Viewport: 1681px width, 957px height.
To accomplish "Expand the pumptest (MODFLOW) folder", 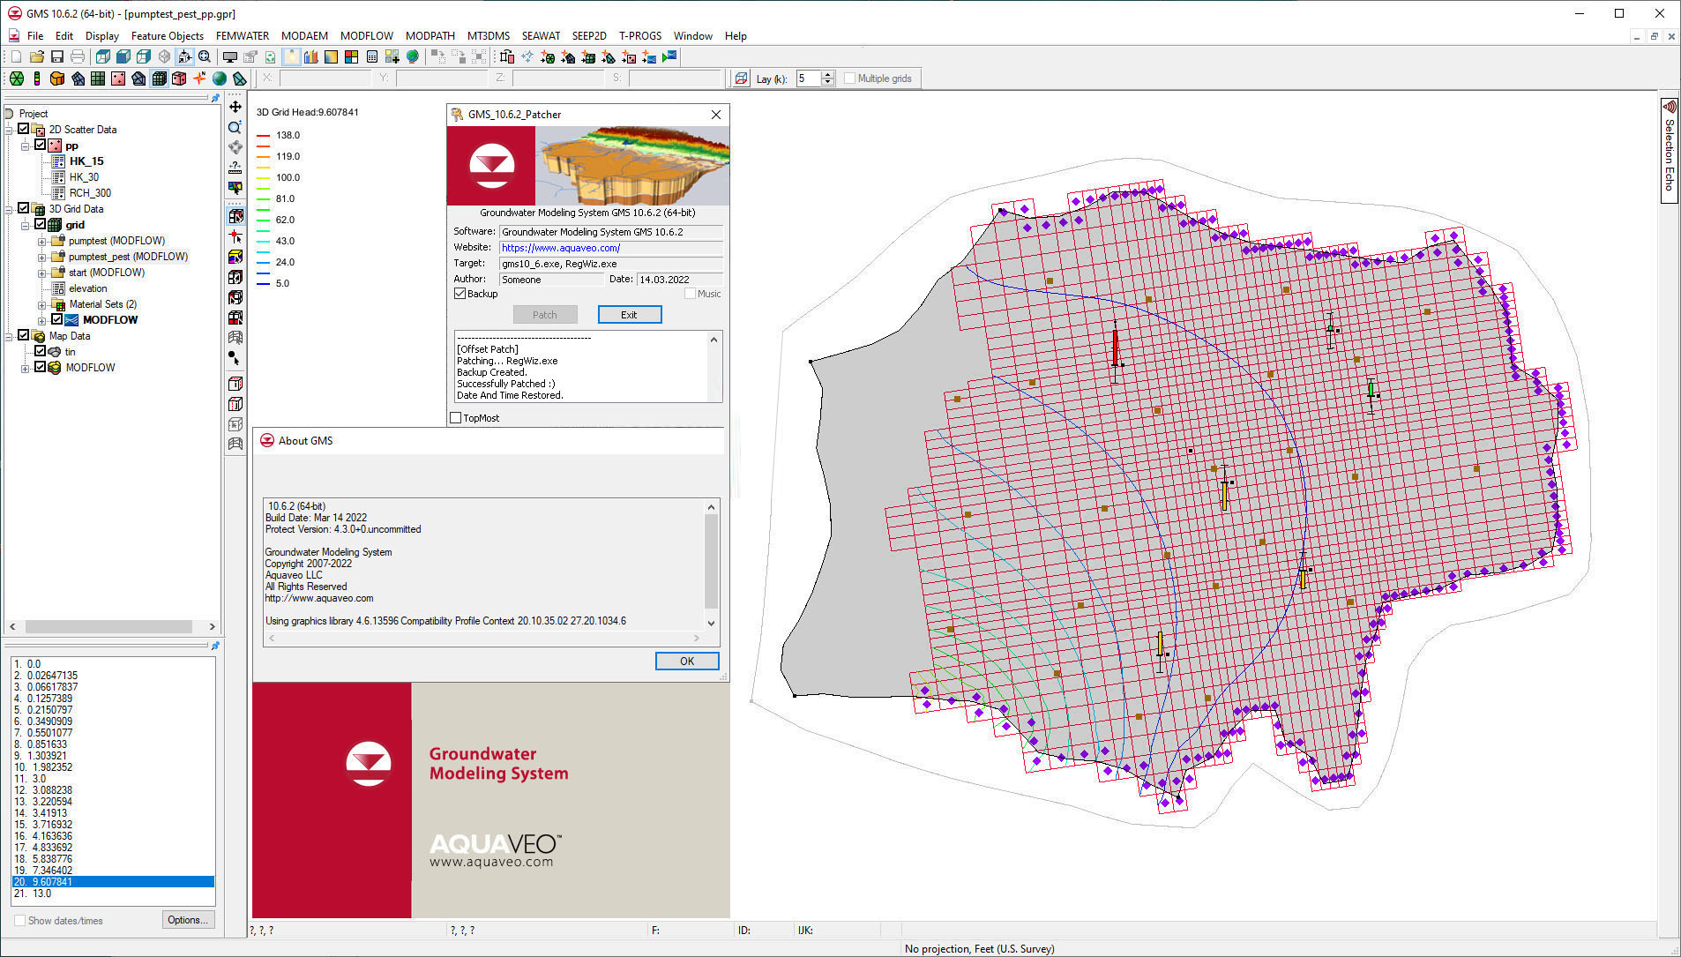I will tap(41, 241).
